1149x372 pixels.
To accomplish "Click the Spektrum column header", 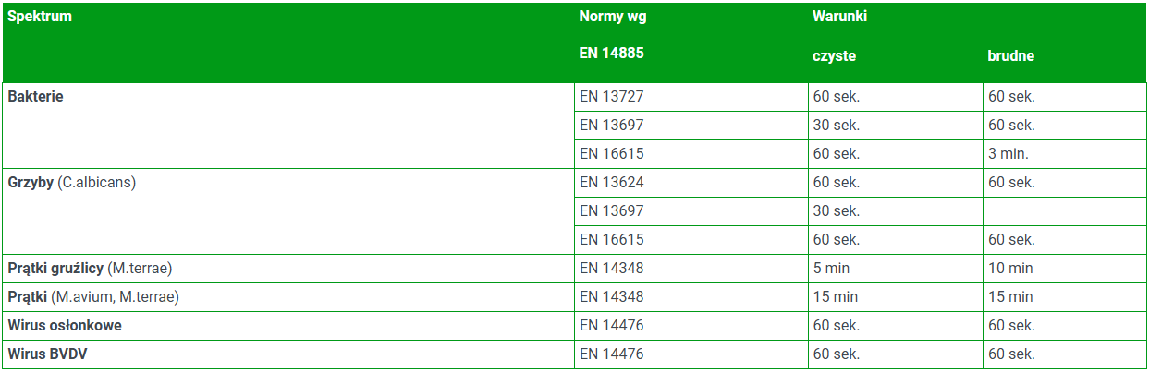I will pos(40,17).
